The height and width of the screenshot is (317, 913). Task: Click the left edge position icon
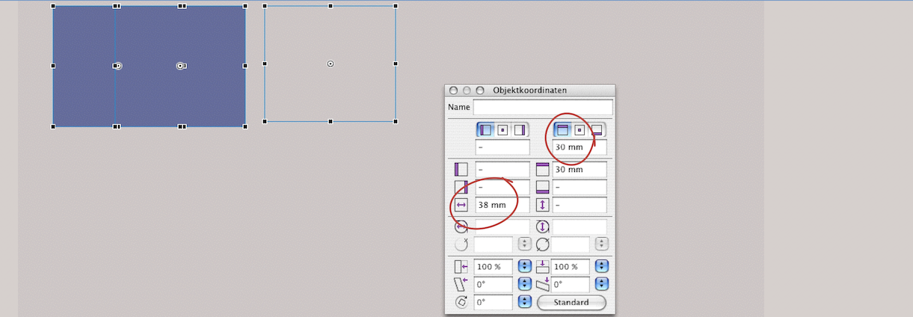point(461,170)
